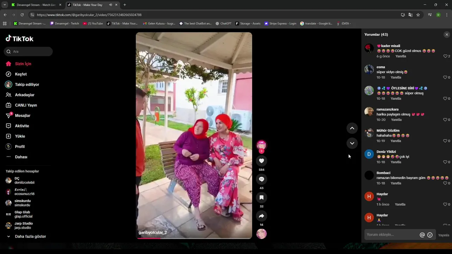The height and width of the screenshot is (254, 452).
Task: Open comments via speech bubble icon
Action: 261,179
